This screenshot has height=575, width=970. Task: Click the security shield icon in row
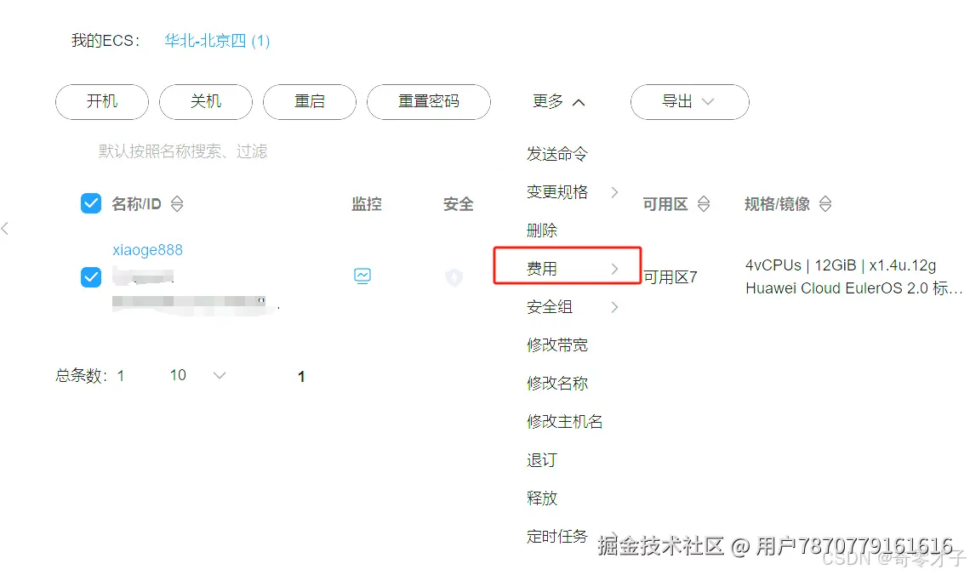[454, 277]
